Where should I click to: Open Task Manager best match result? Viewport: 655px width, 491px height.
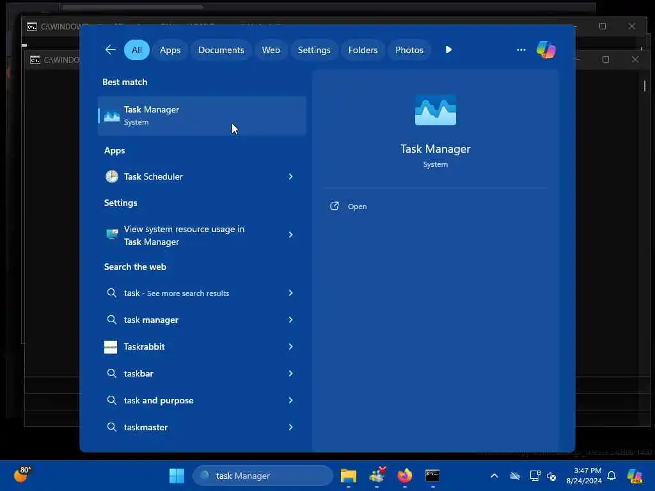coord(201,116)
